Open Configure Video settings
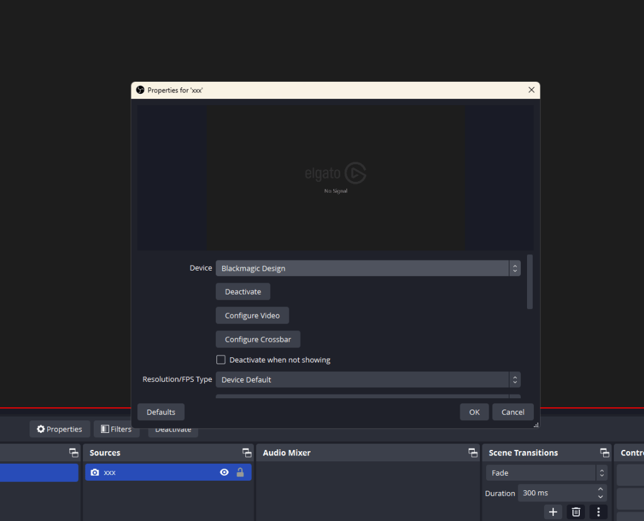 [252, 316]
